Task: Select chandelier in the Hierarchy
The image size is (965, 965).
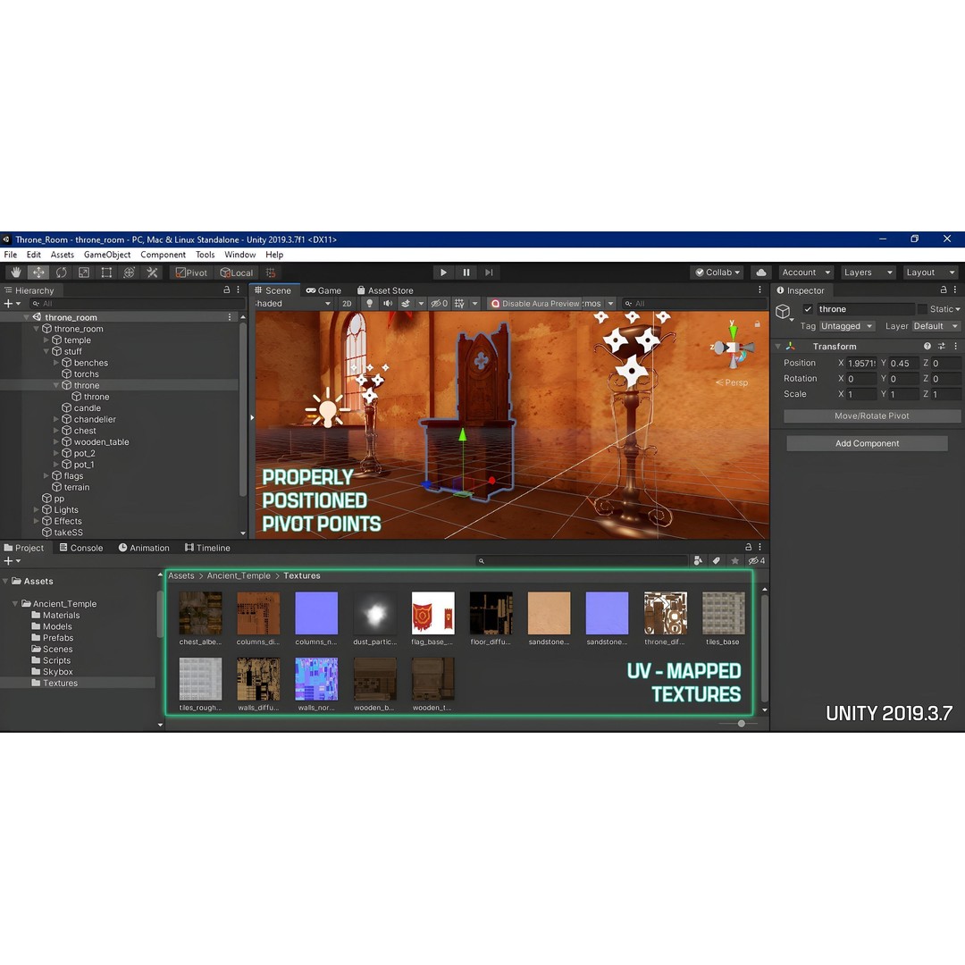Action: pyautogui.click(x=95, y=419)
